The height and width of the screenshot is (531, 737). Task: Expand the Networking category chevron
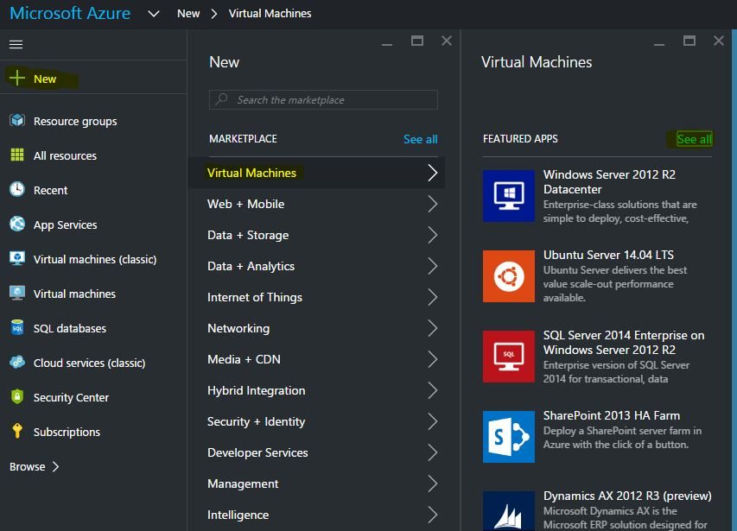tap(433, 329)
